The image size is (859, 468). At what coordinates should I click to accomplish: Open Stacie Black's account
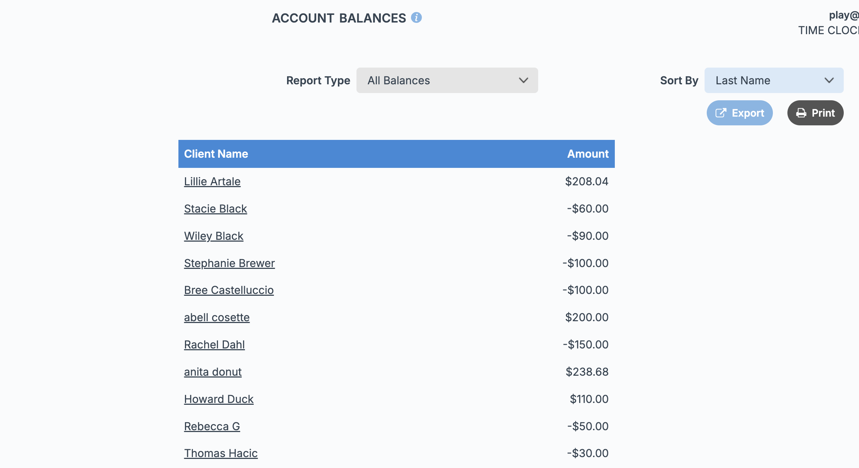(x=215, y=209)
